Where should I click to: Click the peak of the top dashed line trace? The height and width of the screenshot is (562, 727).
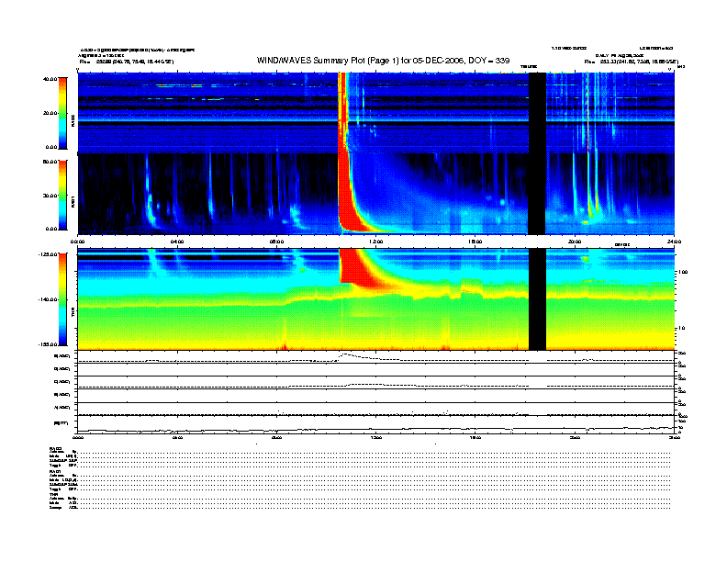[x=345, y=354]
